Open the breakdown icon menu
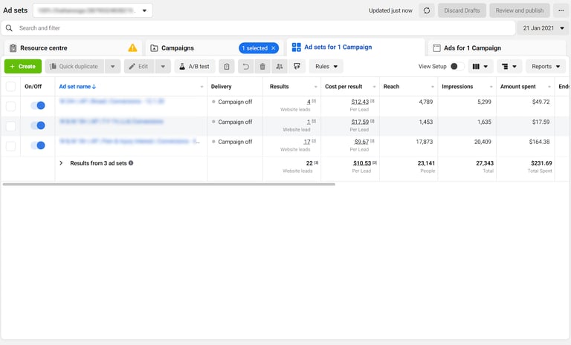The image size is (571, 345). coord(509,67)
